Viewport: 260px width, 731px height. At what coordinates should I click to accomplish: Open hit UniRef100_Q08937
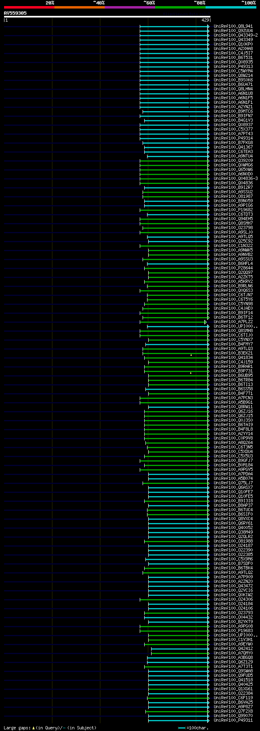[x=233, y=125]
